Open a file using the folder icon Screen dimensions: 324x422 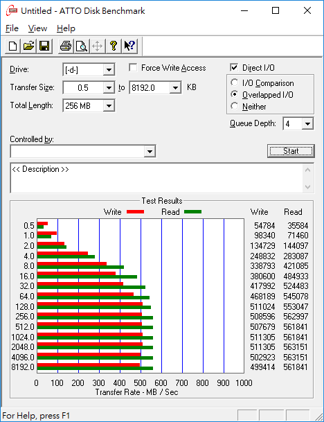pyautogui.click(x=28, y=46)
